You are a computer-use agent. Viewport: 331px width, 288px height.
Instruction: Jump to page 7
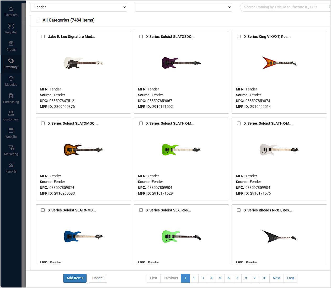(237, 278)
